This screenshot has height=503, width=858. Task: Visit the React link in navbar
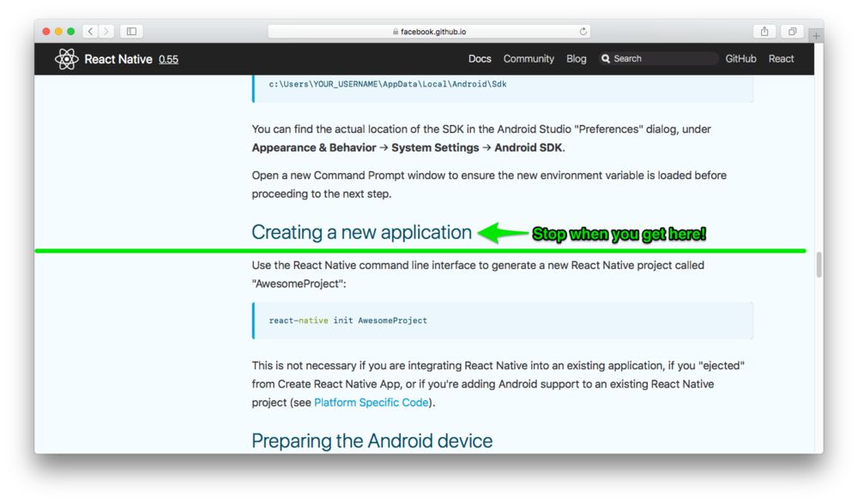781,58
